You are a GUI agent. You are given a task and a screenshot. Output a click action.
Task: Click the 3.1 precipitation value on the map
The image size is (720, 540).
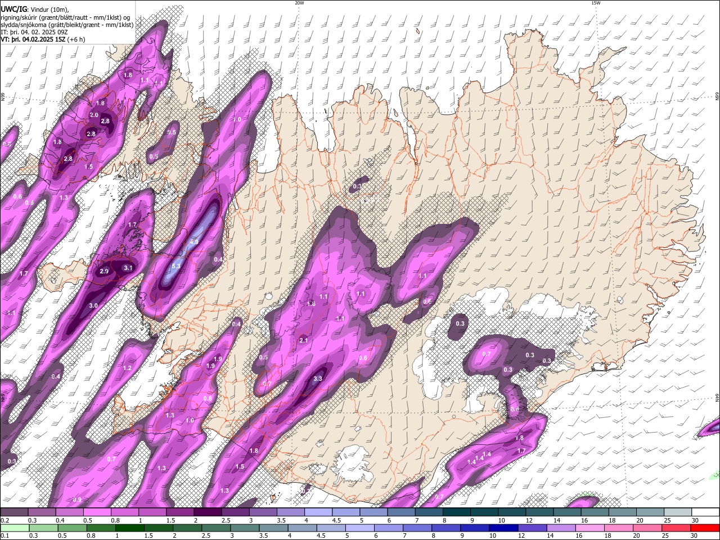tap(128, 268)
